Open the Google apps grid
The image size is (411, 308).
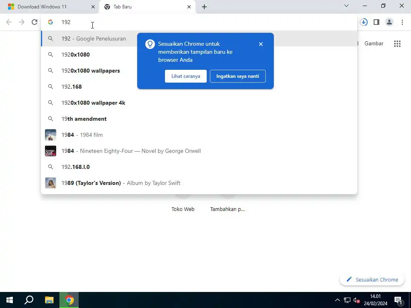click(x=397, y=43)
